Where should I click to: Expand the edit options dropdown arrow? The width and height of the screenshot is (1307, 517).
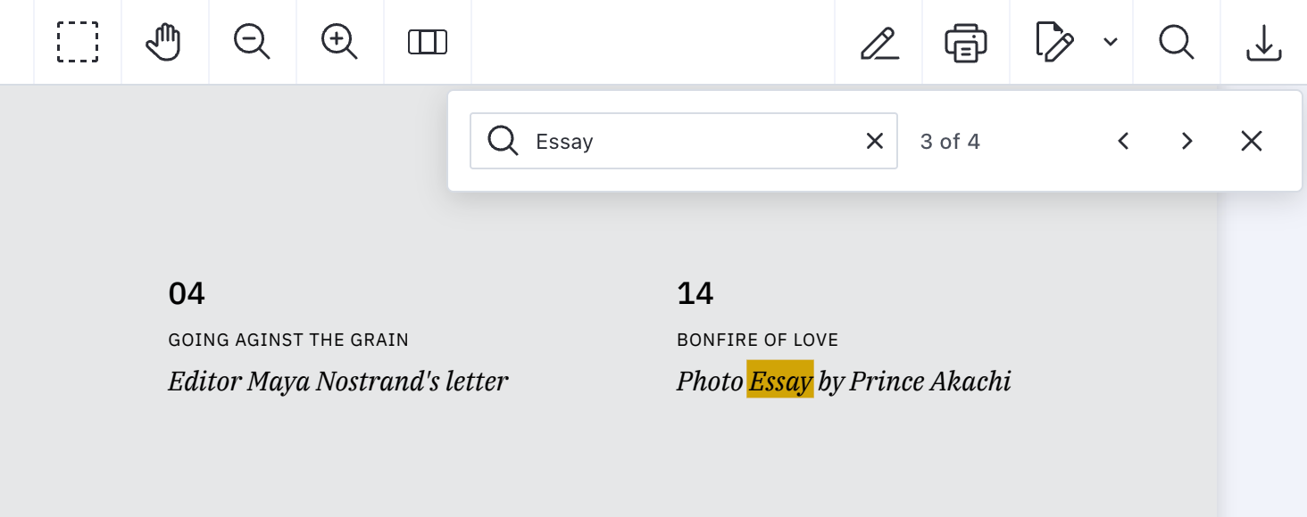click(1111, 42)
